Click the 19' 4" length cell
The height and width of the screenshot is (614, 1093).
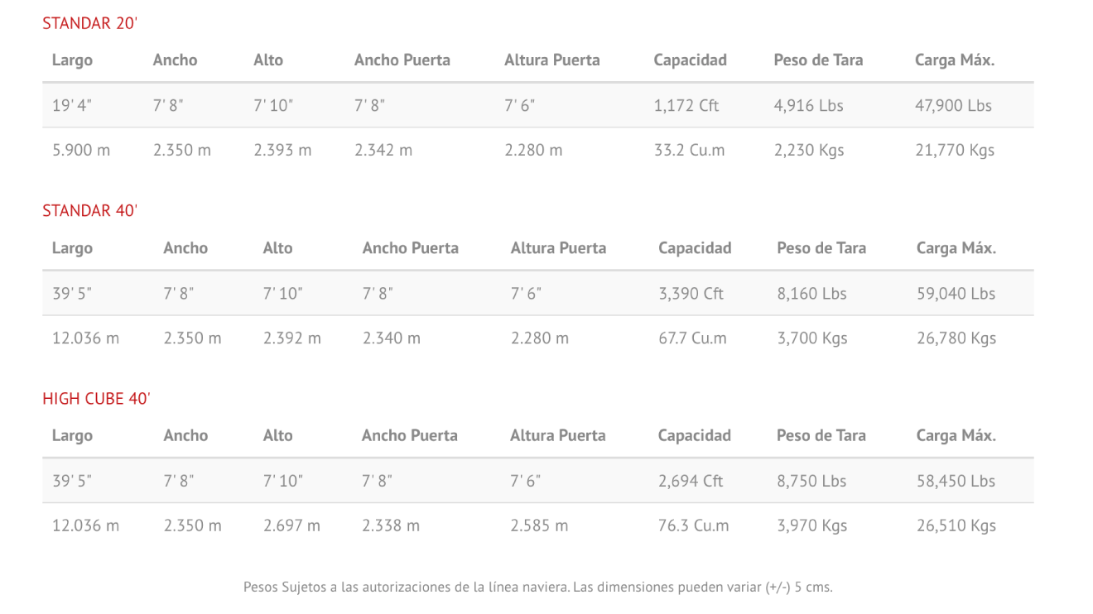tap(72, 106)
